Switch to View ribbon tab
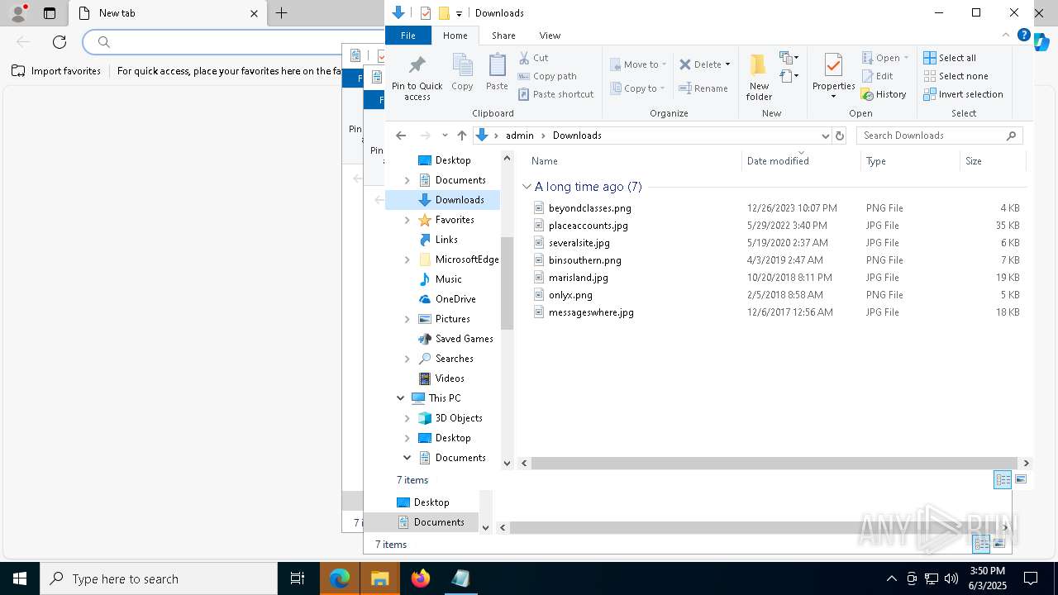 point(550,36)
